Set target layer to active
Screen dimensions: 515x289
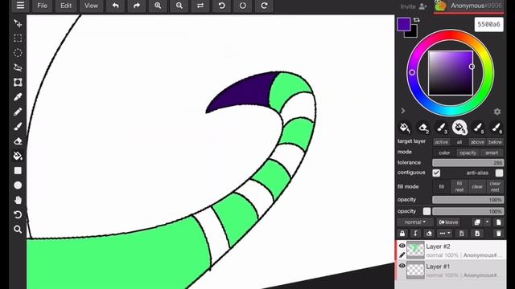(x=442, y=142)
